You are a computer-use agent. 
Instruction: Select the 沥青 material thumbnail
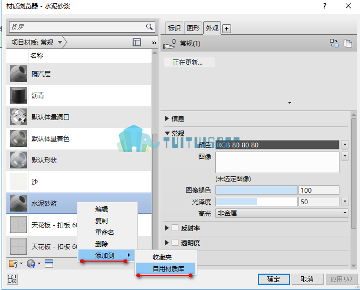click(x=18, y=95)
